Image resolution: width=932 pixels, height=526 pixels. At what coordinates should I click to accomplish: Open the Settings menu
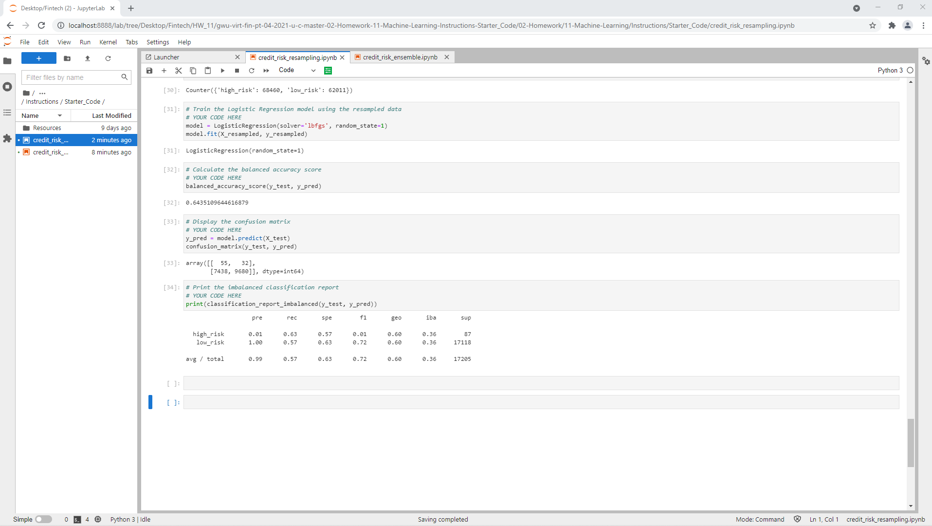click(x=158, y=42)
